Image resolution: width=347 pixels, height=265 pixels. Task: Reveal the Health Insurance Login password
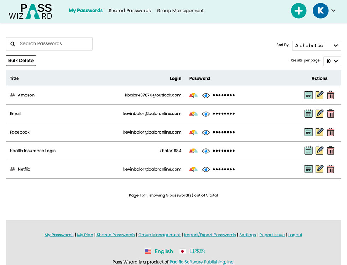[x=206, y=151]
